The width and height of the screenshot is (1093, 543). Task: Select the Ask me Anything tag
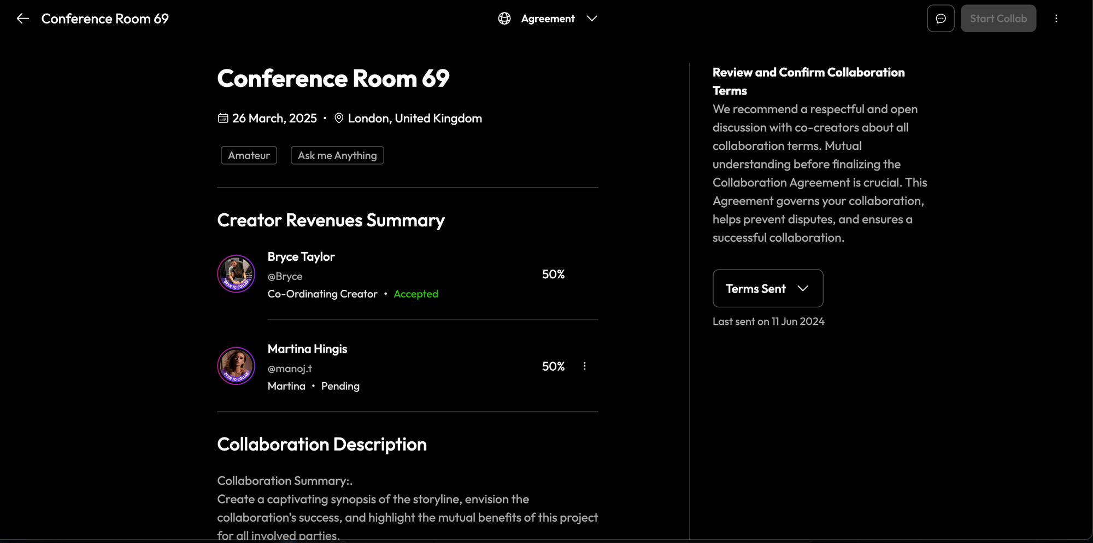coord(337,155)
